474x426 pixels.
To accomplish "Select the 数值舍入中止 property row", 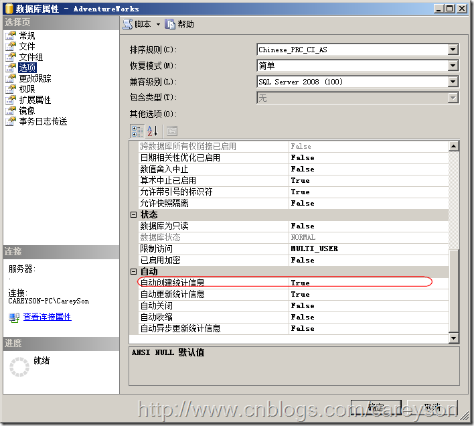I will coord(293,169).
